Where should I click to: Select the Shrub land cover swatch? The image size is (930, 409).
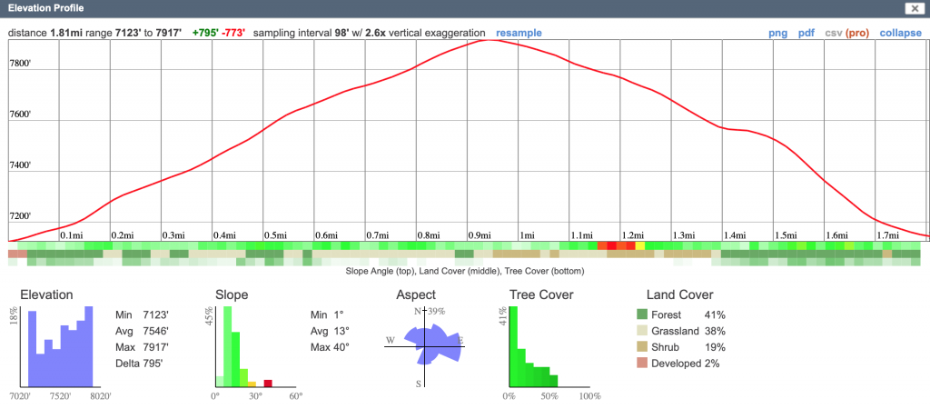[642, 347]
